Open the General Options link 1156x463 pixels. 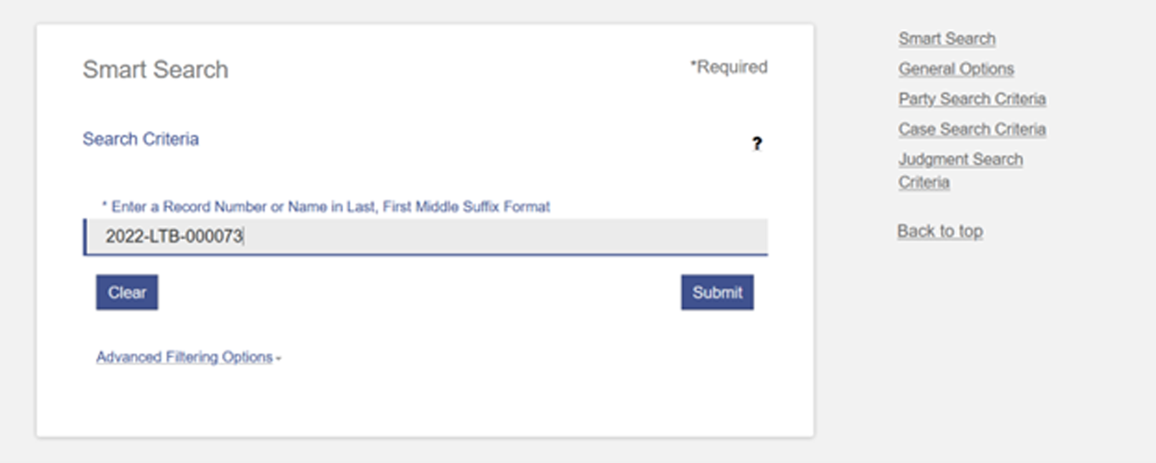956,69
